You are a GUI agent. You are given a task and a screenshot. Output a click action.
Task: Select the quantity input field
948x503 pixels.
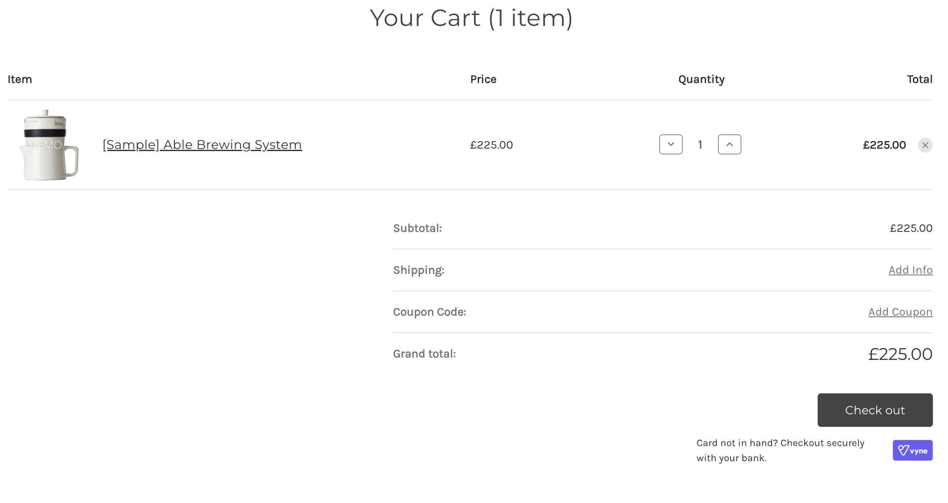point(700,144)
